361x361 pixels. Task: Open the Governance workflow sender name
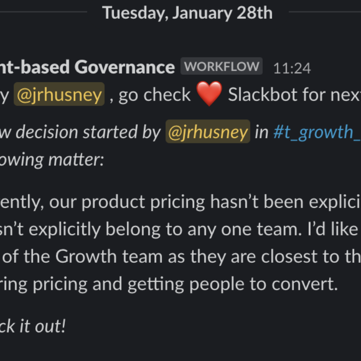click(x=87, y=68)
